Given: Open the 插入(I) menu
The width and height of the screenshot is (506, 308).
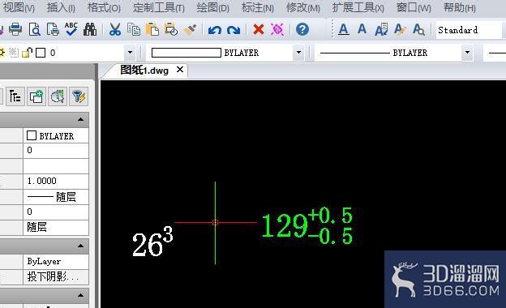Looking at the screenshot, I should click(x=61, y=7).
